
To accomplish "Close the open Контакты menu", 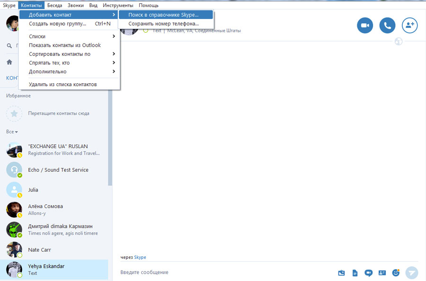I will pyautogui.click(x=31, y=5).
